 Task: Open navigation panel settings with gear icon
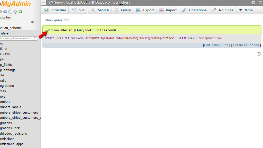tap(15, 12)
